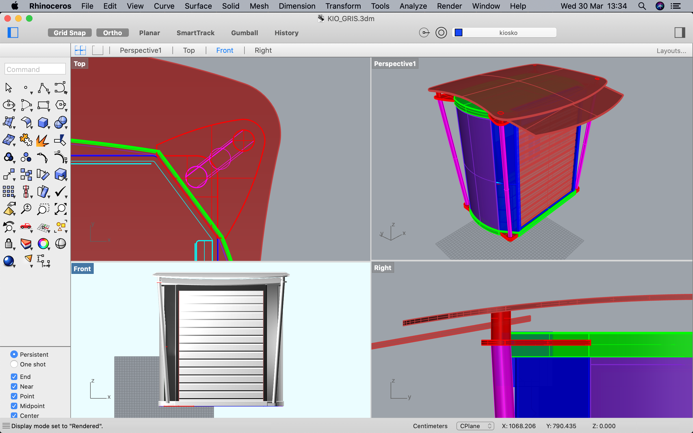This screenshot has height=433, width=693.
Task: Enable the Gumball button
Action: [x=244, y=33]
